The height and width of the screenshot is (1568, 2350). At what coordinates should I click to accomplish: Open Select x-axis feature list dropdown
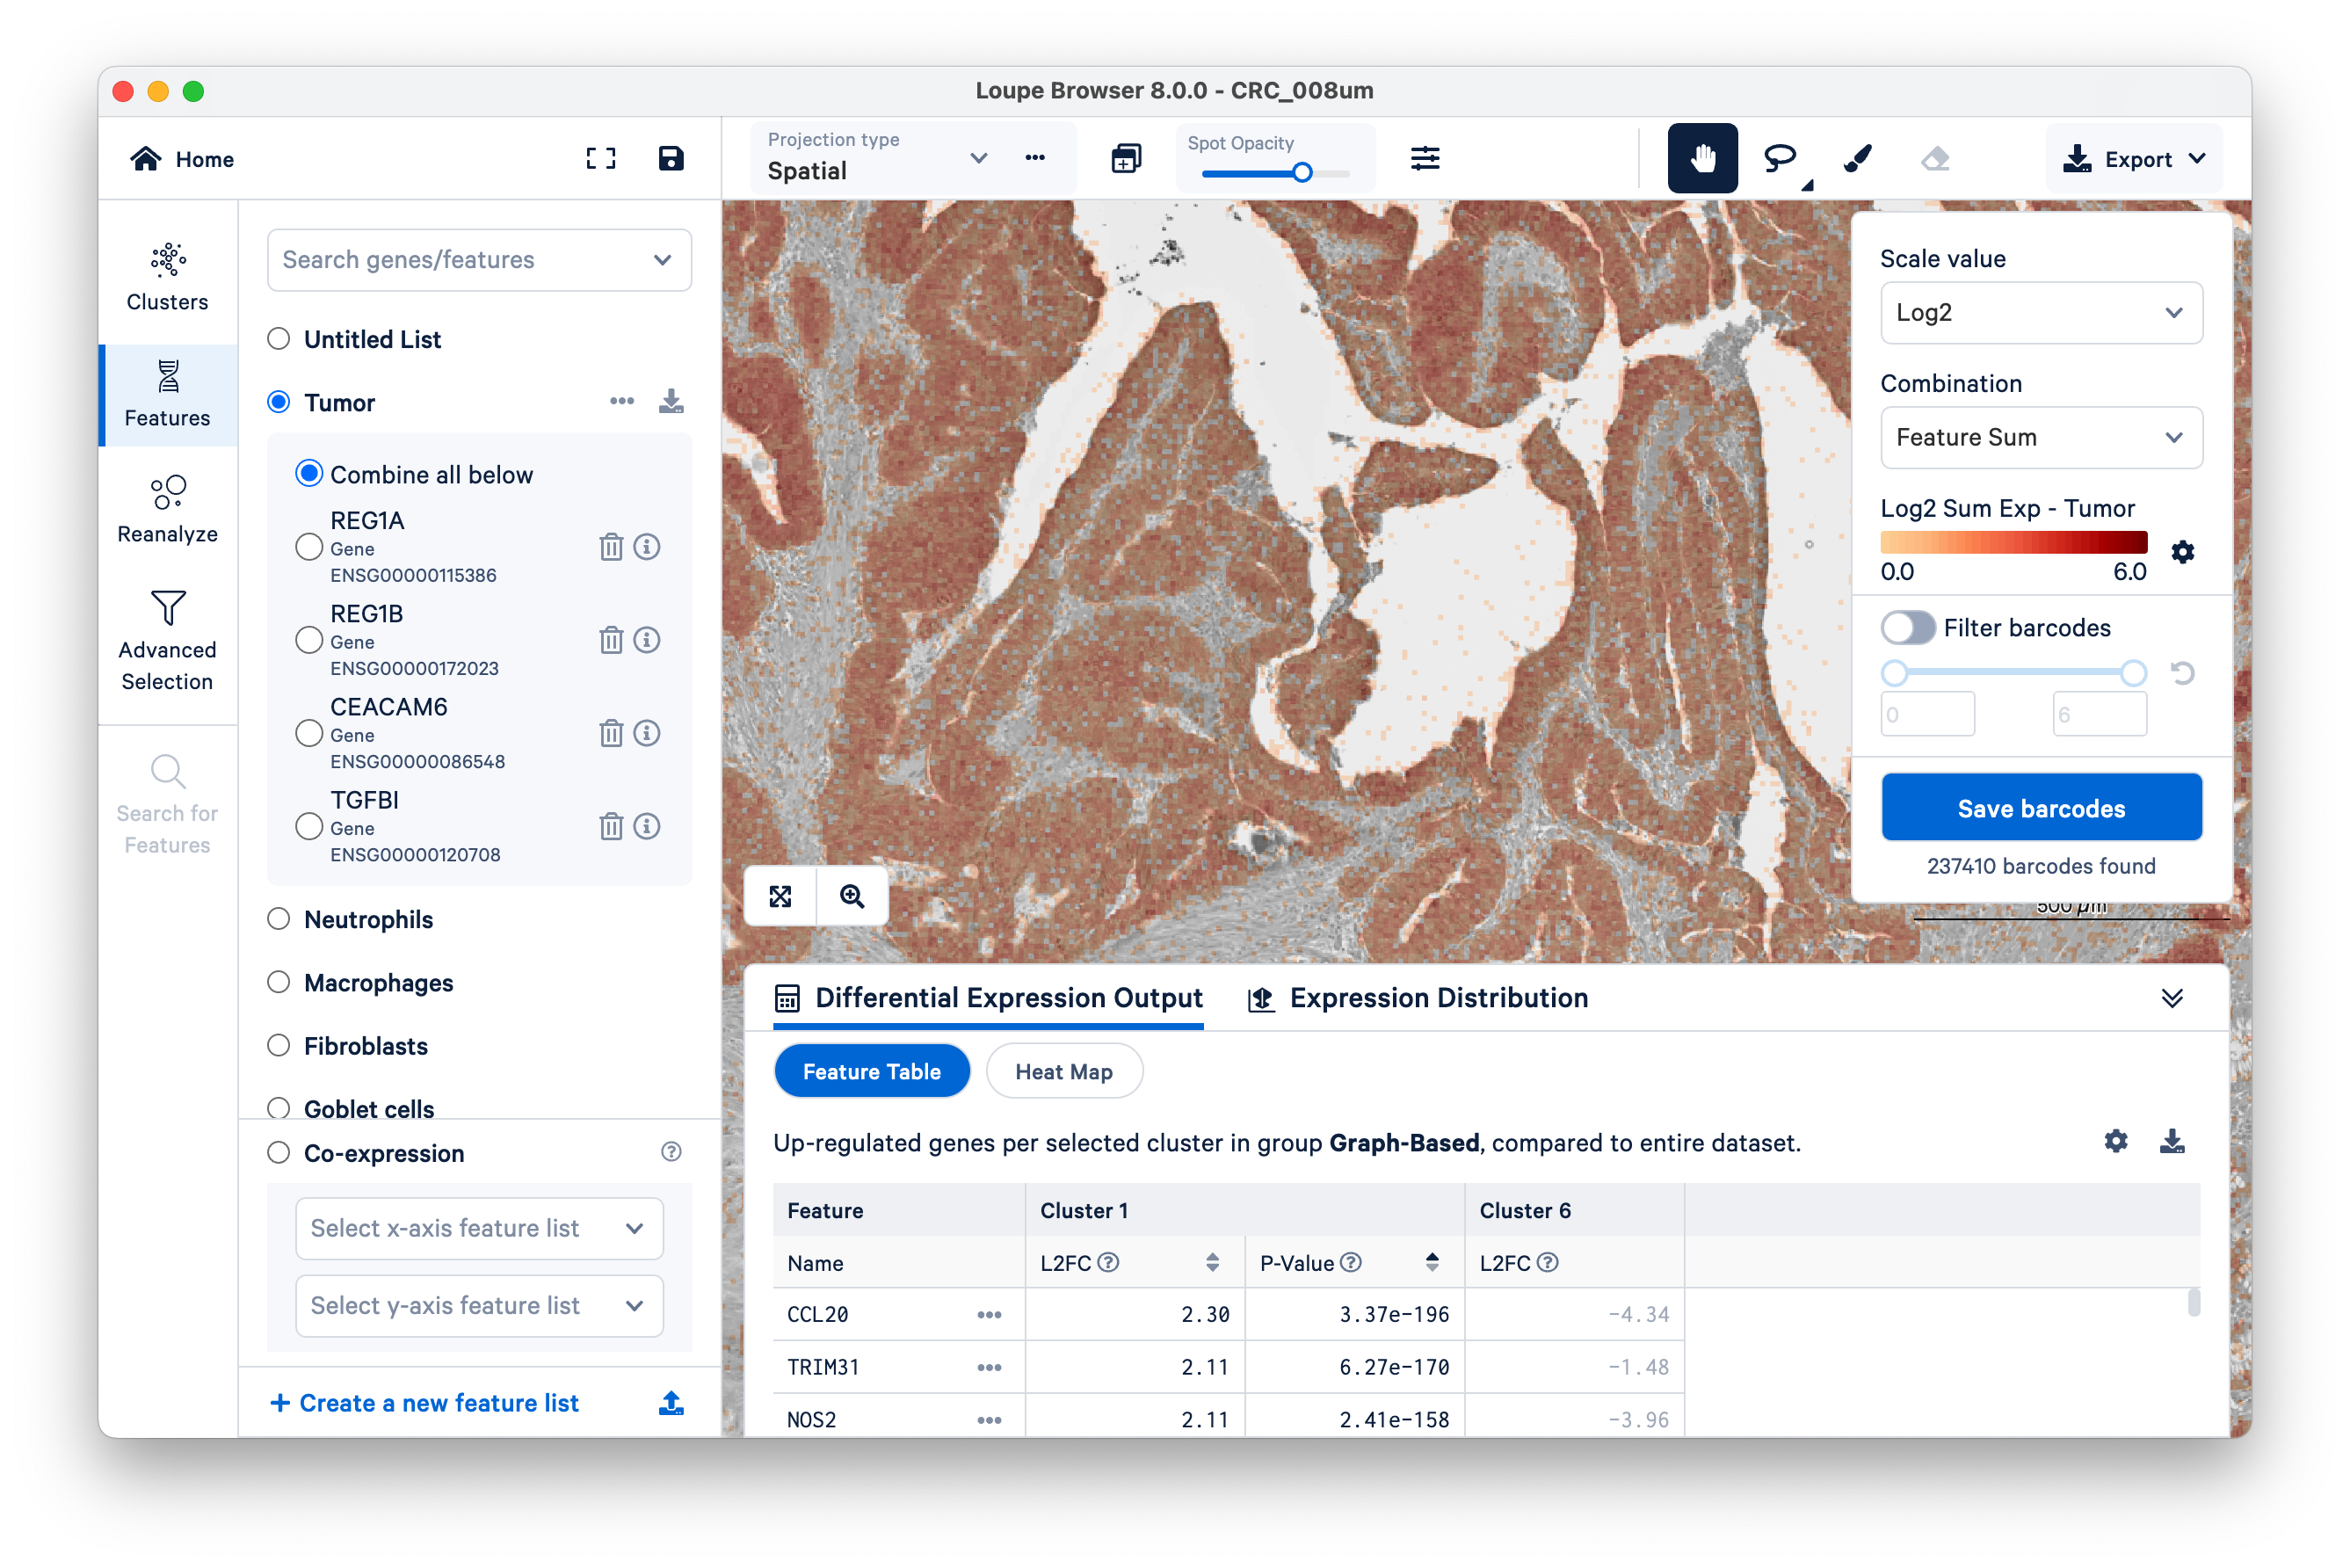pyautogui.click(x=479, y=1228)
